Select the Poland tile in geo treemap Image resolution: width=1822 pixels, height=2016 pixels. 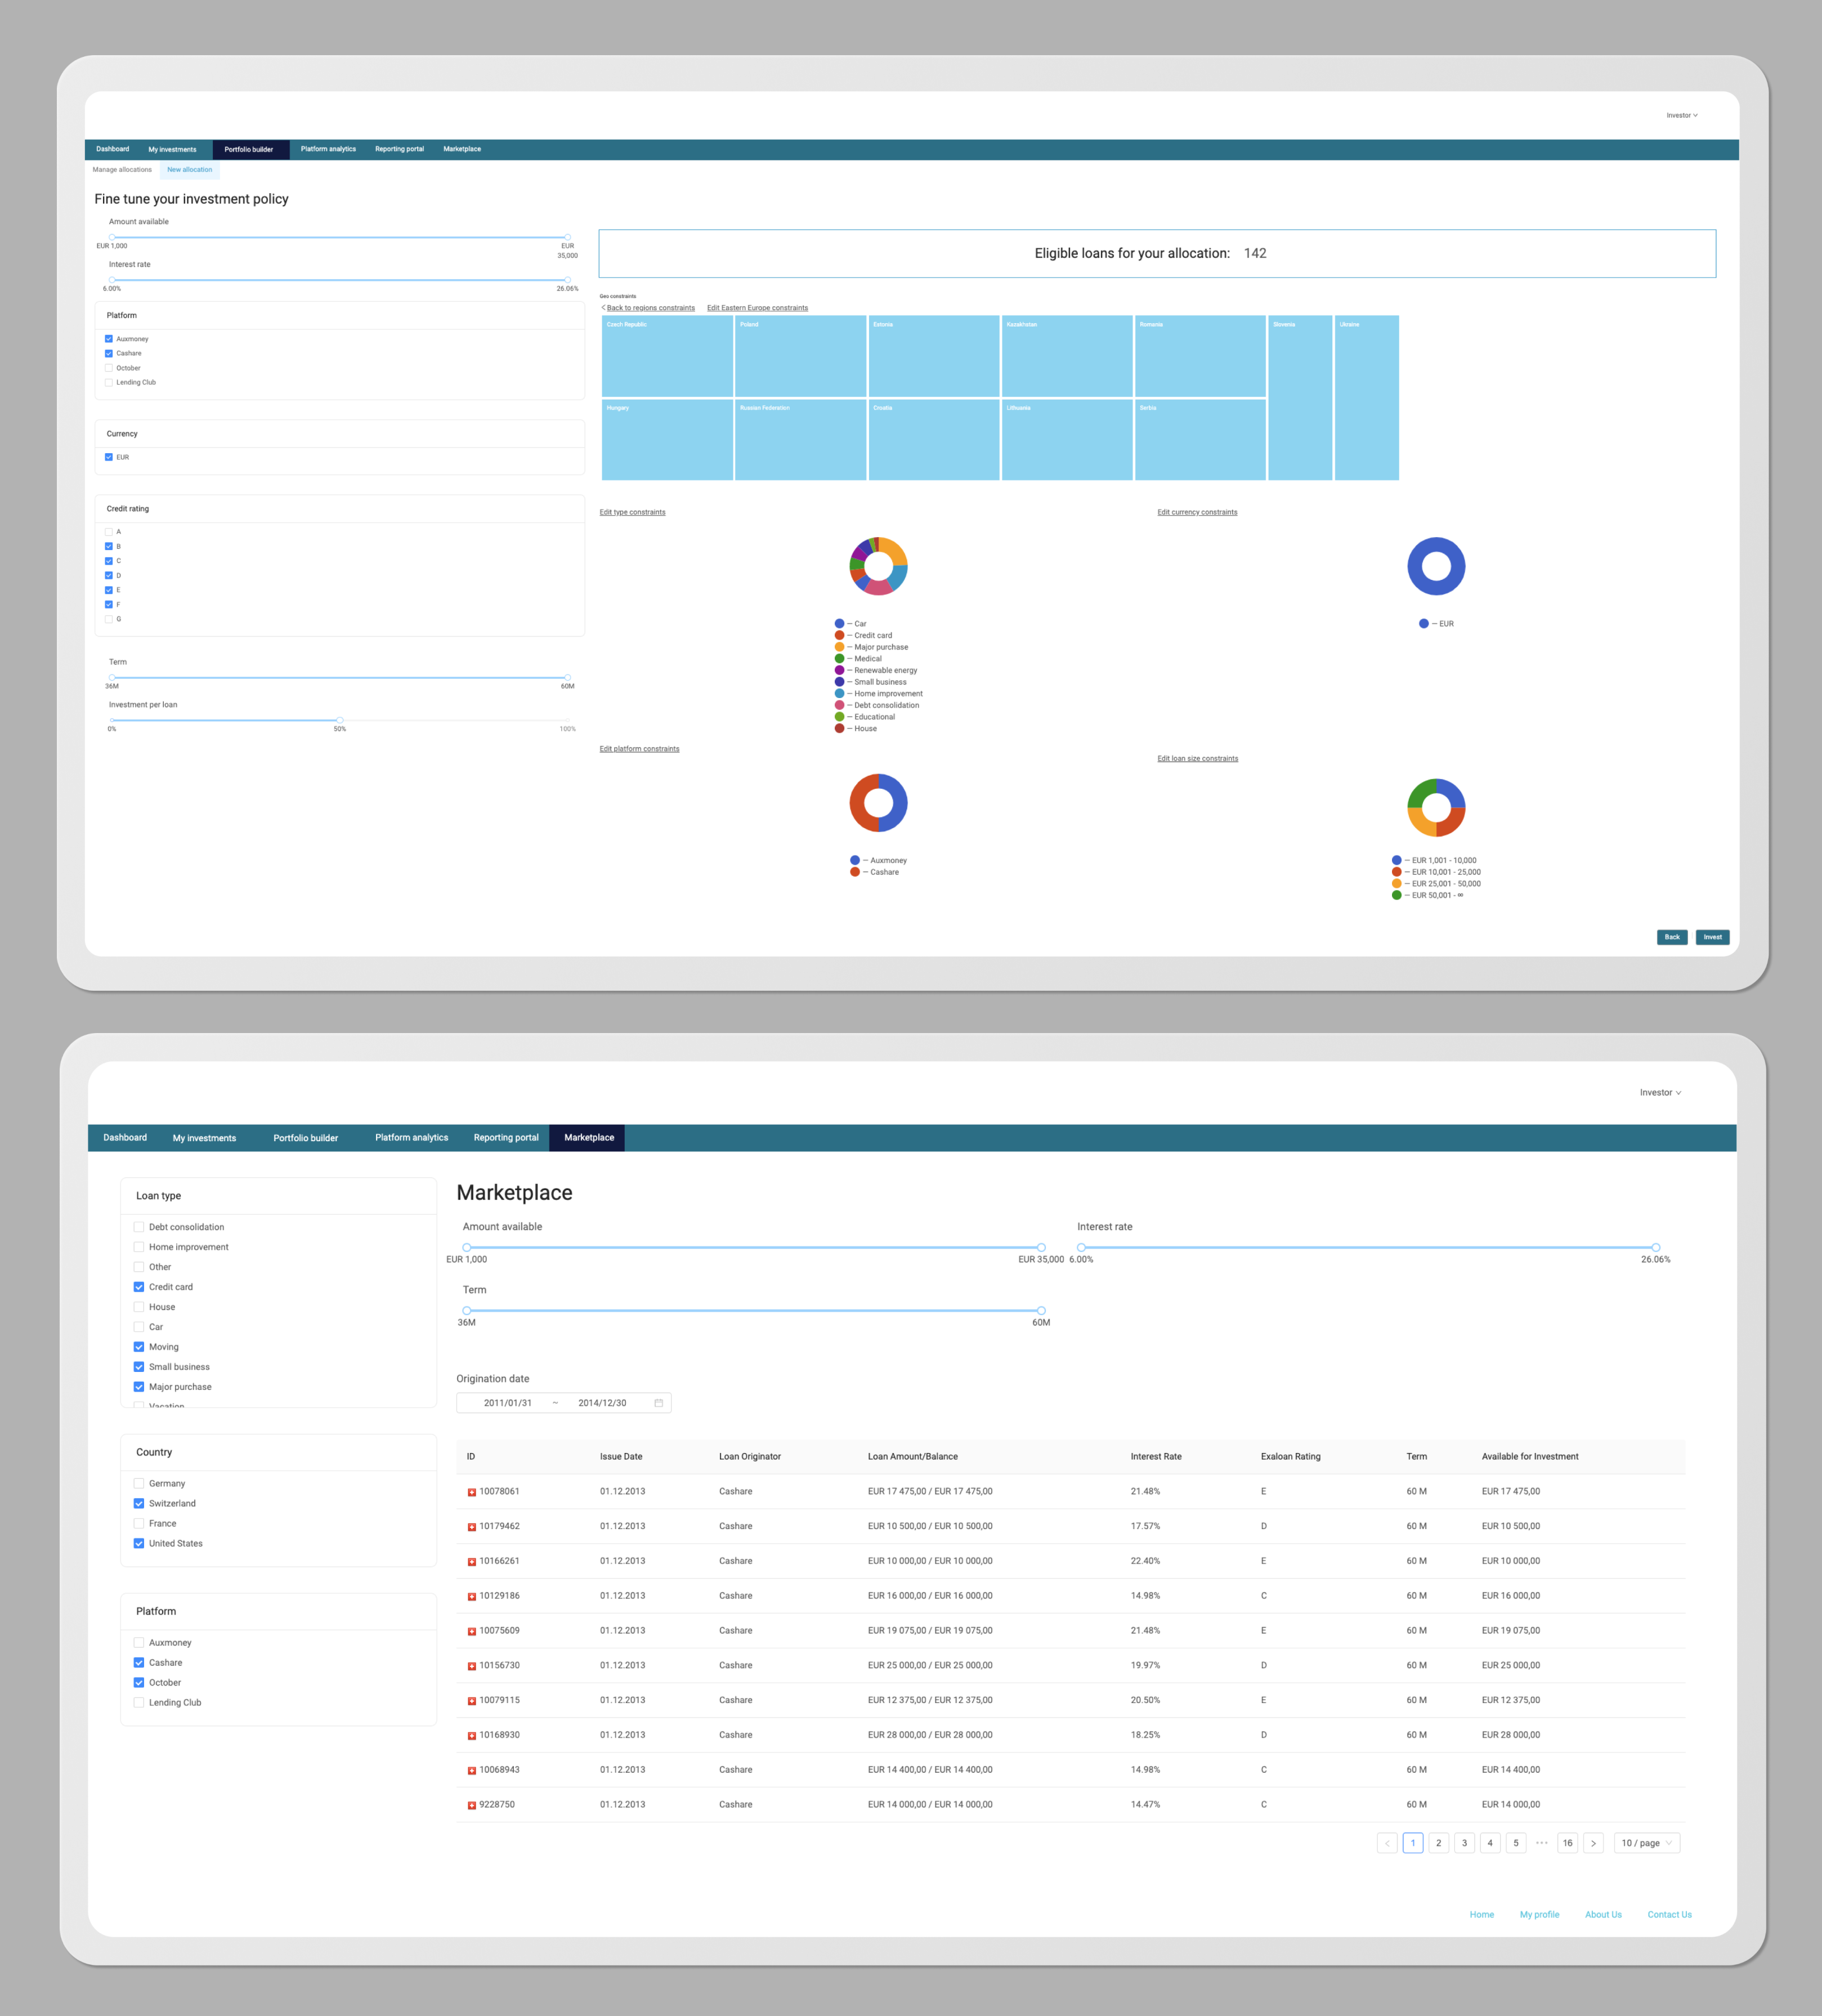(800, 356)
